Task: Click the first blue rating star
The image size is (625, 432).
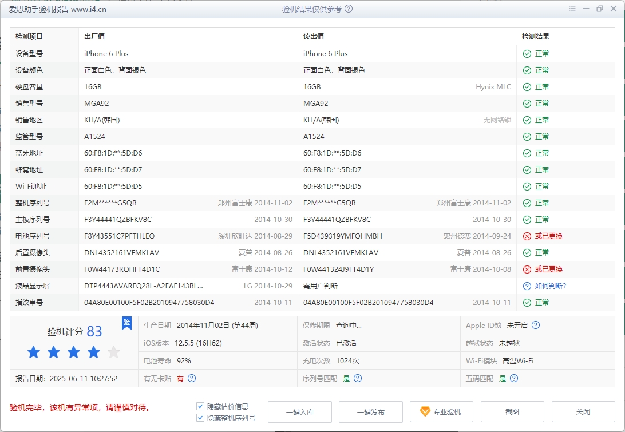Action: coord(33,352)
